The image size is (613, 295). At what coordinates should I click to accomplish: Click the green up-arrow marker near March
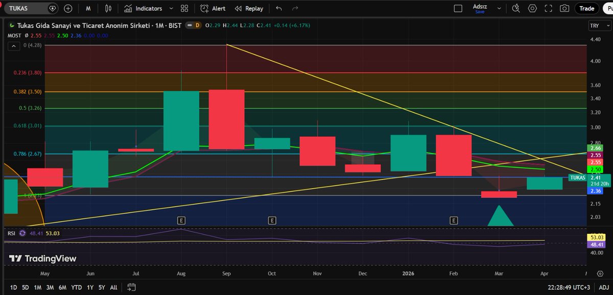point(500,216)
